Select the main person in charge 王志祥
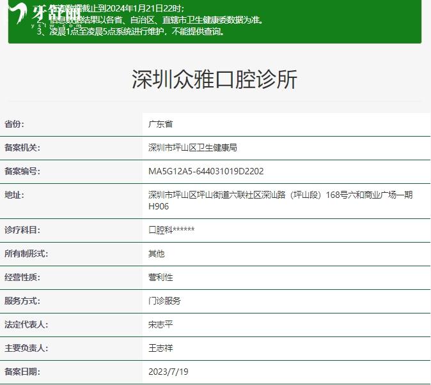Viewport: 431px width, 385px height. (x=161, y=348)
